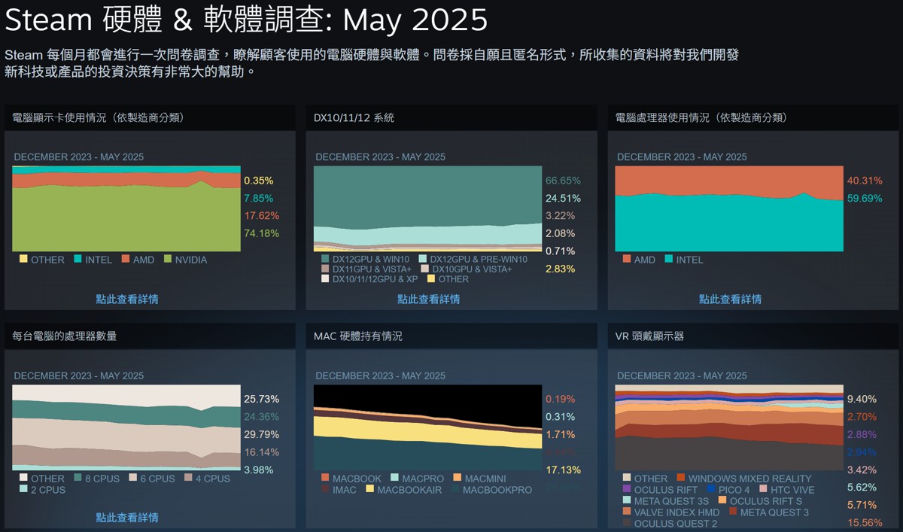Click the DX10/11/12 systems area chart
Image resolution: width=903 pixels, height=532 pixels.
pyautogui.click(x=427, y=208)
